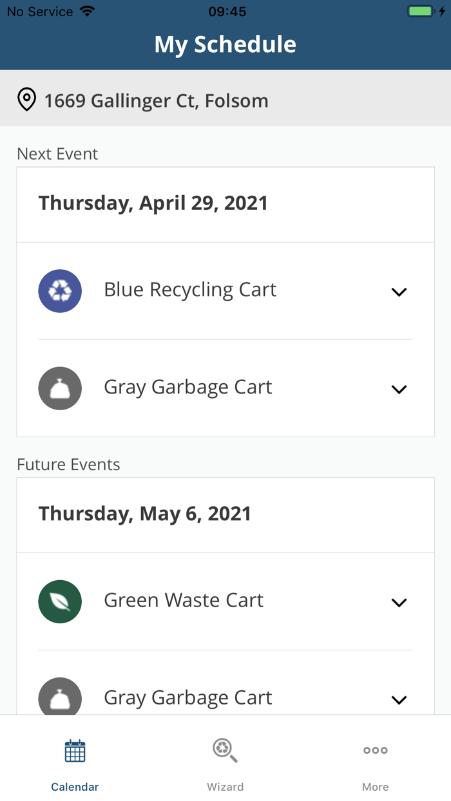Tap the My Schedule title bar
The width and height of the screenshot is (451, 801).
(225, 44)
